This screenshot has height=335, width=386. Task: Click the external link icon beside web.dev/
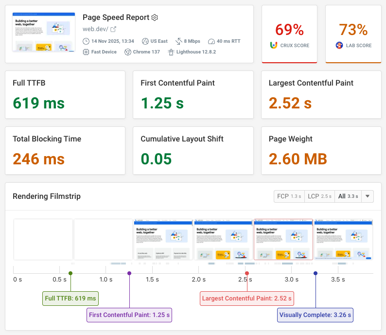coord(113,29)
